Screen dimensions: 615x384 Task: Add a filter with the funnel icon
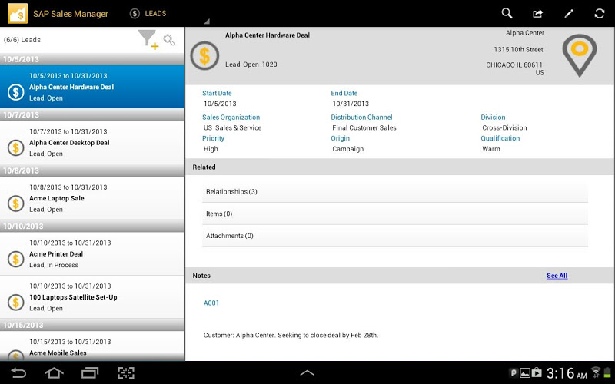coord(148,40)
